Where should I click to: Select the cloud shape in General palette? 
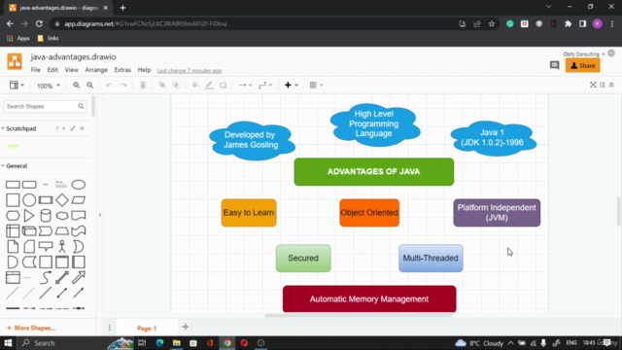pos(62,216)
